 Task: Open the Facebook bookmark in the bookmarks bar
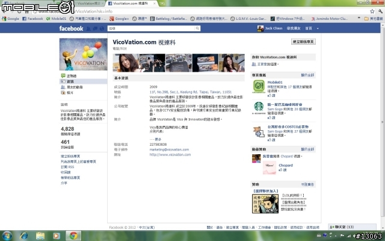pyautogui.click(x=32, y=19)
